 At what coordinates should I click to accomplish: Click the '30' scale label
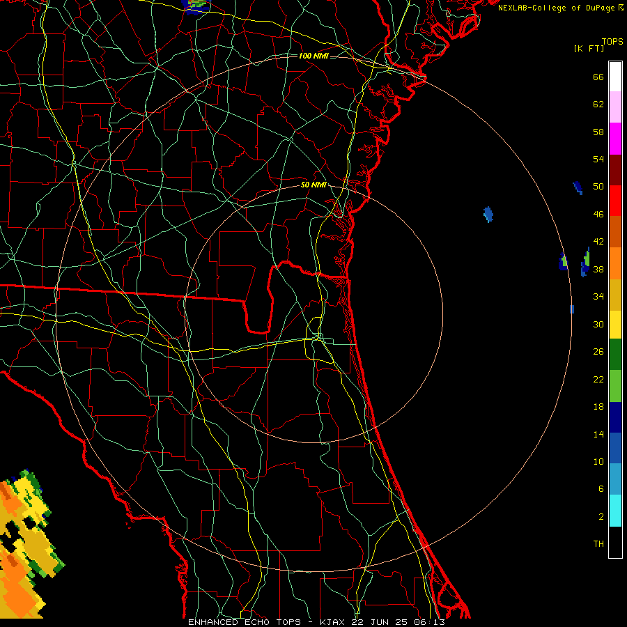(x=598, y=324)
